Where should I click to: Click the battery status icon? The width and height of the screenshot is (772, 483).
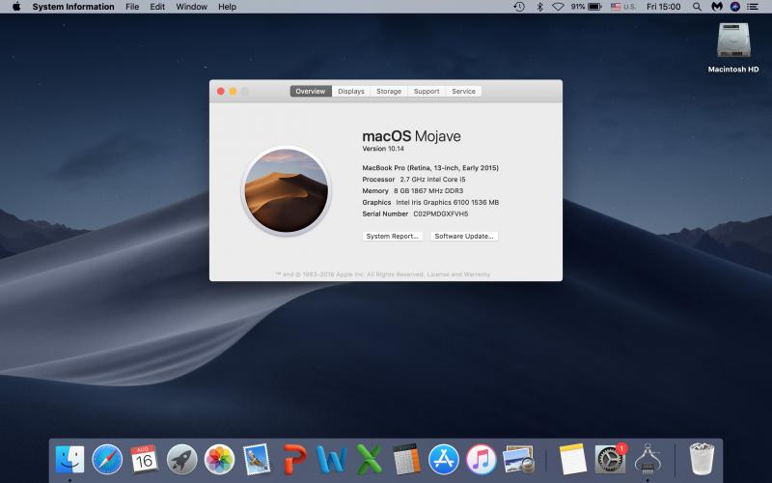tap(594, 7)
